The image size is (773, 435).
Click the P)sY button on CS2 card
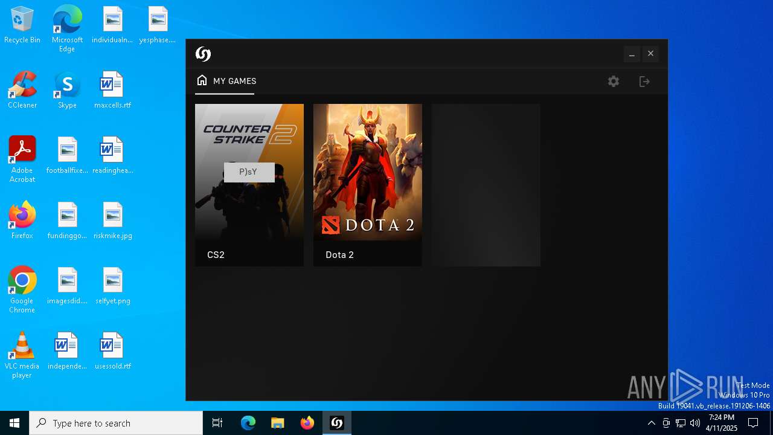pyautogui.click(x=249, y=172)
